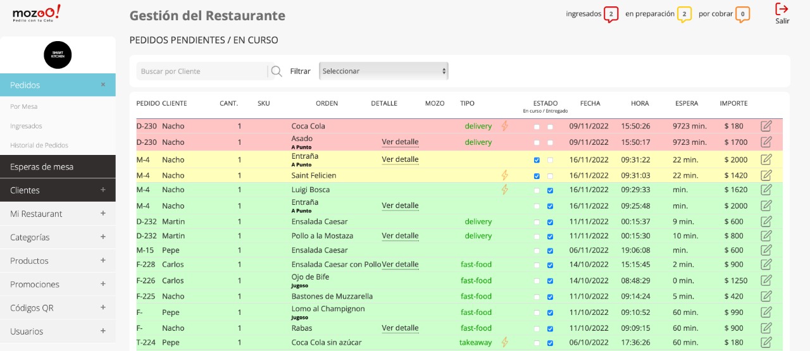Check Entregado for Coca Cola D-230

tap(550, 126)
